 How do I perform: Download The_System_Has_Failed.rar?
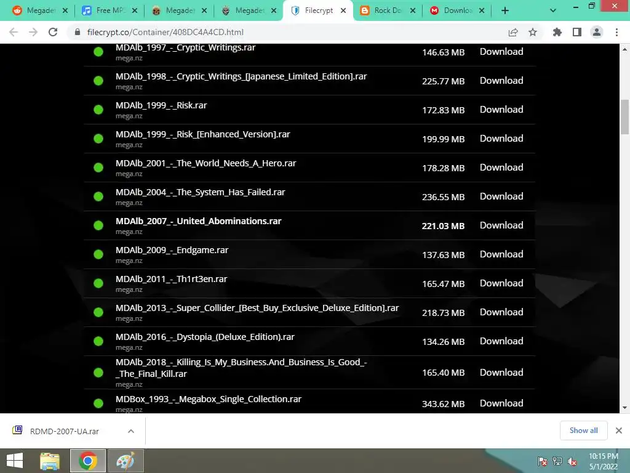(501, 196)
